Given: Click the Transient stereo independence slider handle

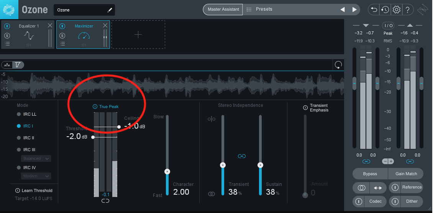Looking at the screenshot, I should point(223,165).
